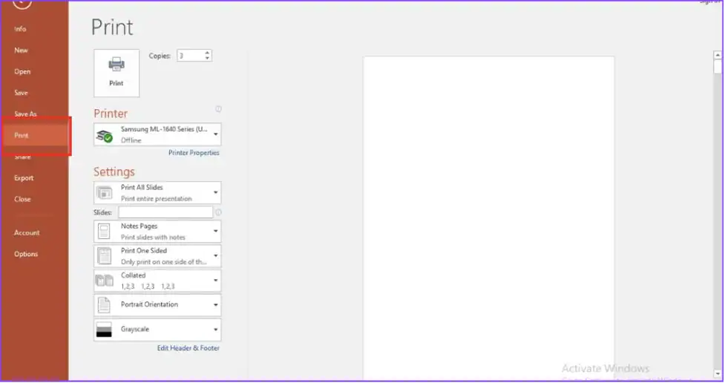This screenshot has width=725, height=383.
Task: Open the Options menu item
Action: 25,254
